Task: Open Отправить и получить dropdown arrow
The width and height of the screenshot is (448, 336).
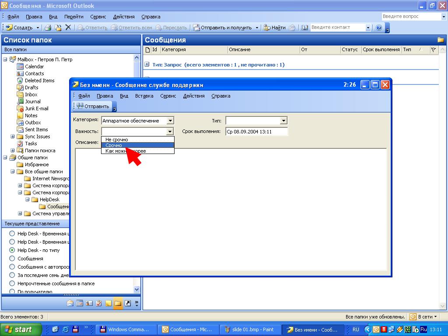Action: [x=256, y=28]
